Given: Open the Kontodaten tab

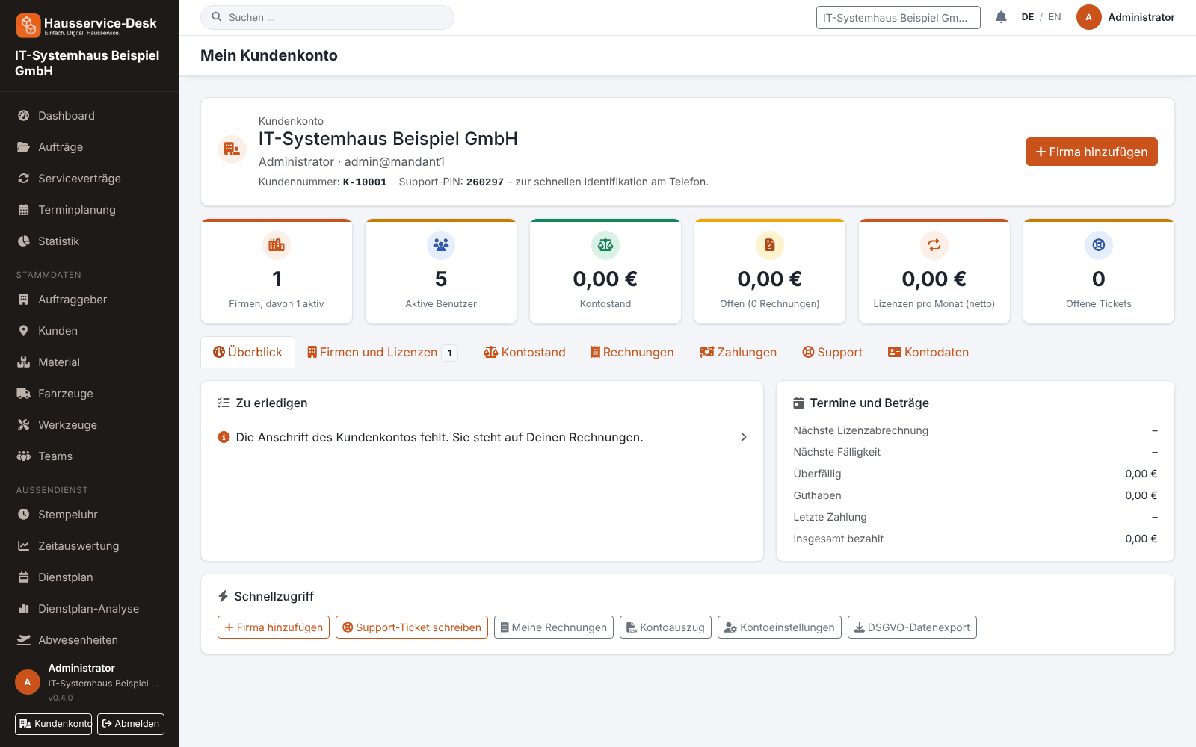Looking at the screenshot, I should pyautogui.click(x=928, y=352).
